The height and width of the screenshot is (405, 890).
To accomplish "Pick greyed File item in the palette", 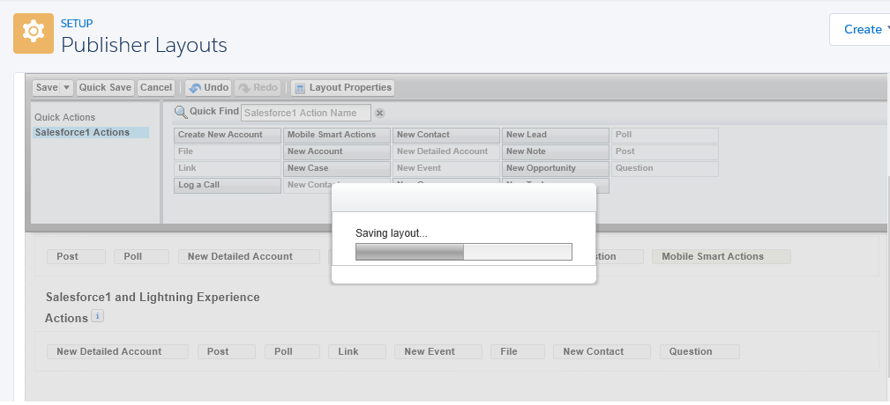I will 228,151.
